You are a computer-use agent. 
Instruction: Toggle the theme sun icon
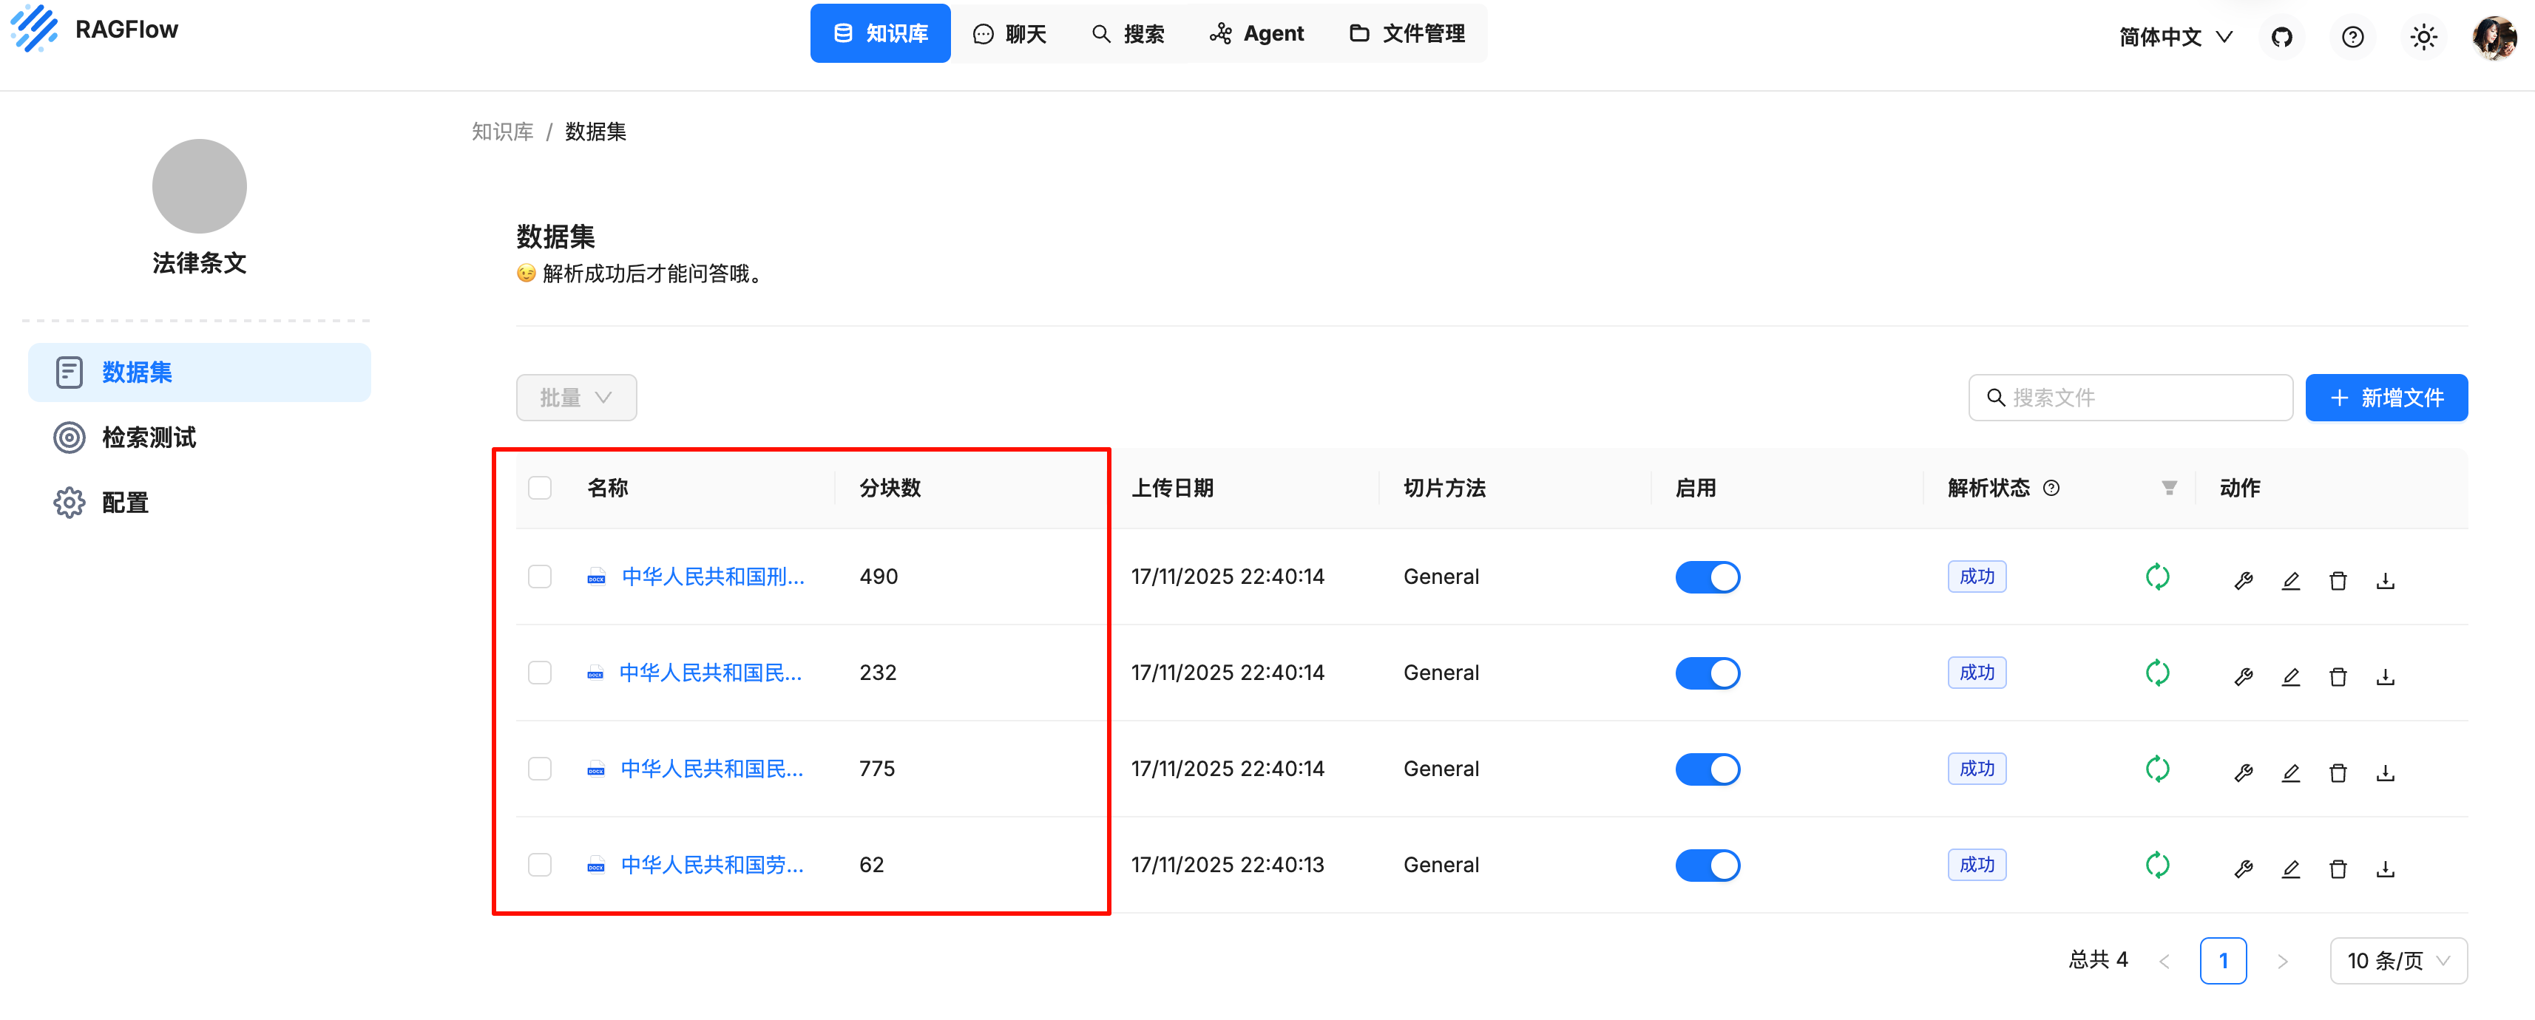pos(2423,38)
